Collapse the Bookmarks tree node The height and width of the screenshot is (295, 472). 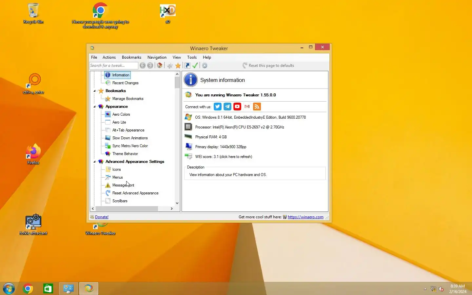[95, 91]
